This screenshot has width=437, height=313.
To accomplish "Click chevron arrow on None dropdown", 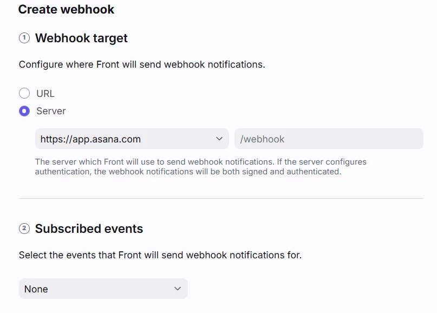I will pos(178,289).
